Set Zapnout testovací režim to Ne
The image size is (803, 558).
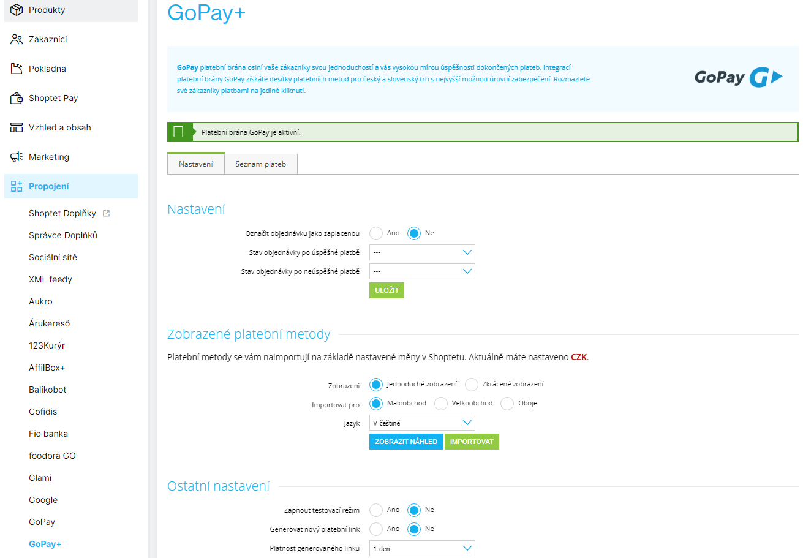coord(414,510)
